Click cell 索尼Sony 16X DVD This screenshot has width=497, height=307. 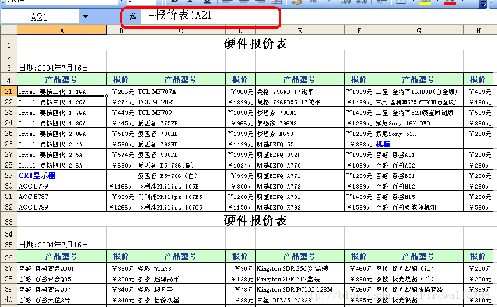[x=419, y=123]
